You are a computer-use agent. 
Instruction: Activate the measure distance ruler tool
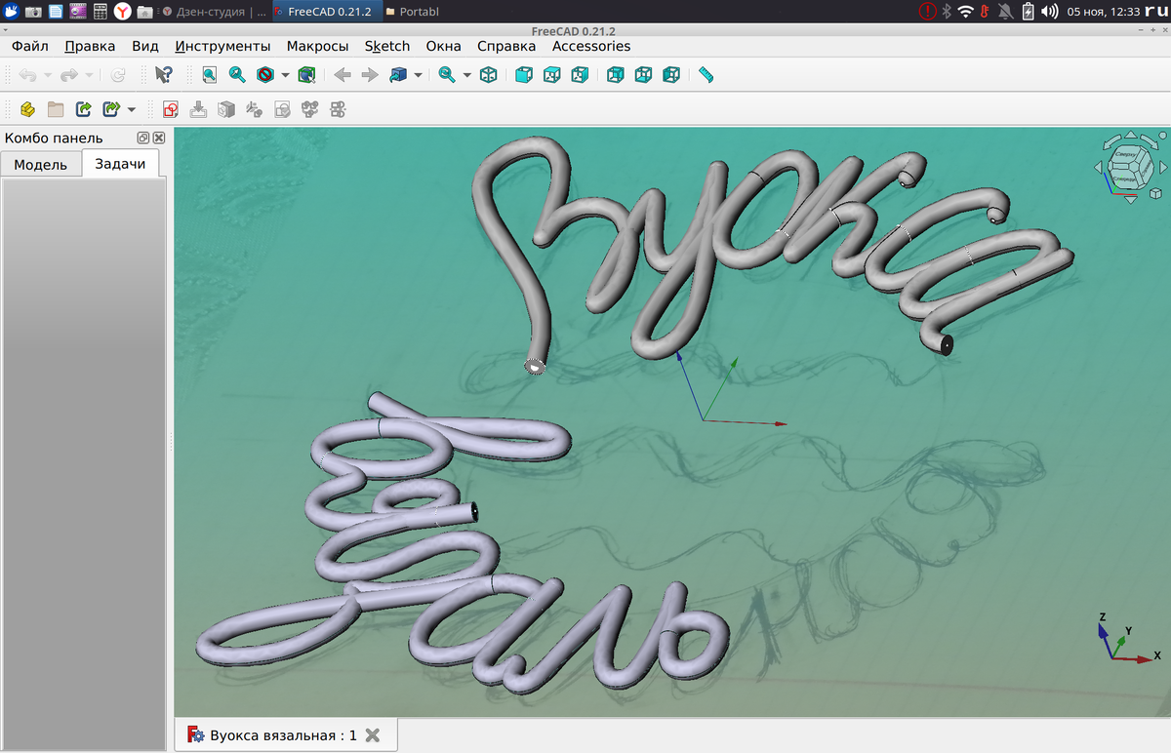(706, 75)
